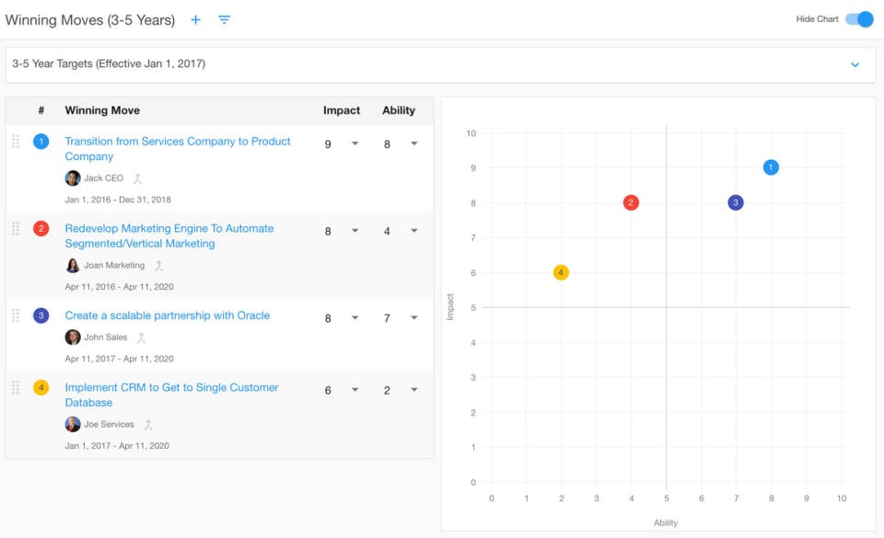Click Joan Marketing's avatar photo

coord(73,266)
